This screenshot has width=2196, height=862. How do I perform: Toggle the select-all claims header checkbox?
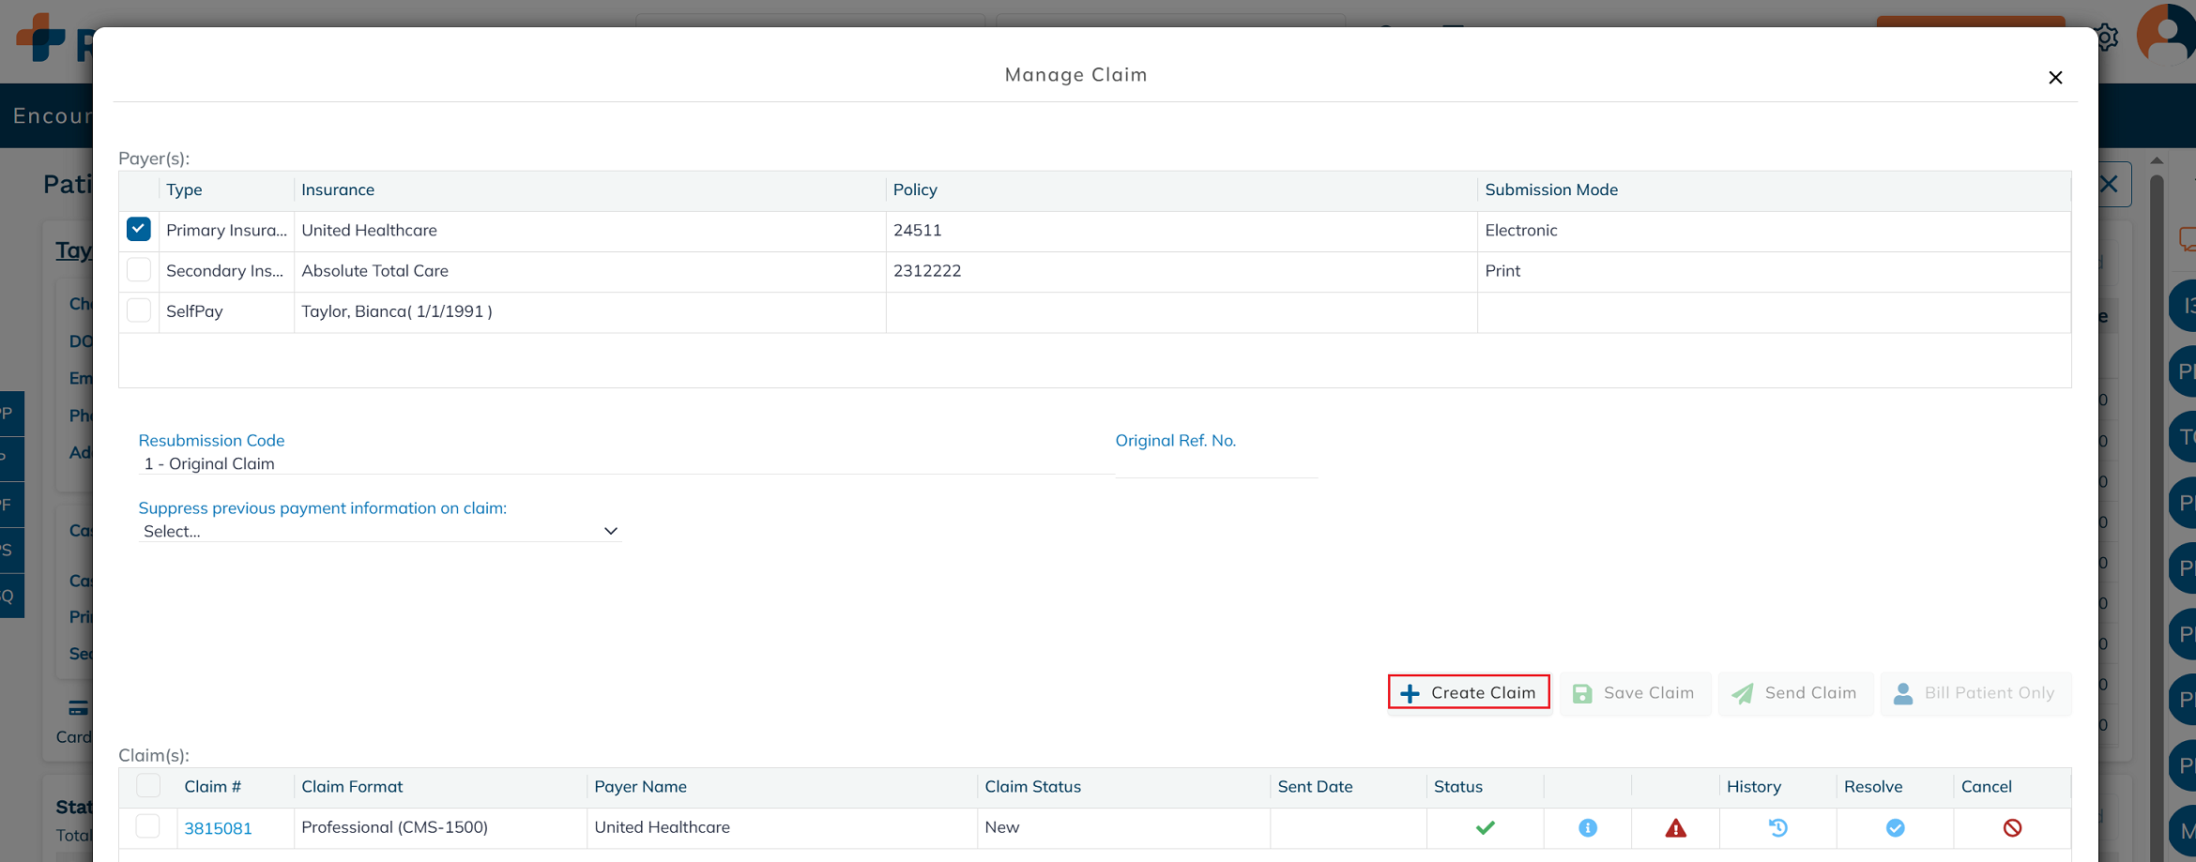[x=148, y=785]
